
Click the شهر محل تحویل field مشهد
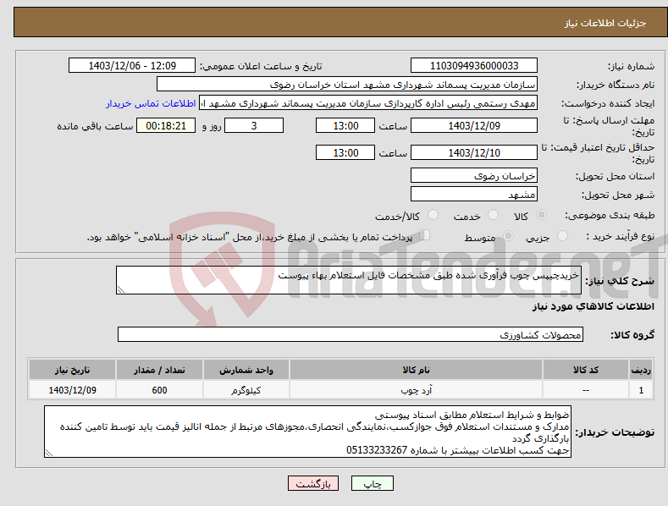pyautogui.click(x=474, y=195)
